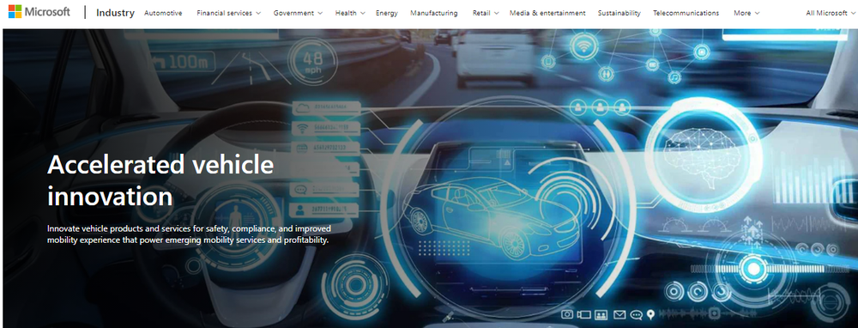Open the Sustainability link
The height and width of the screenshot is (328, 858).
pyautogui.click(x=619, y=13)
